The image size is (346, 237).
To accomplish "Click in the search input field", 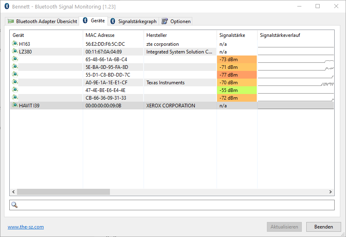I will click(172, 205).
